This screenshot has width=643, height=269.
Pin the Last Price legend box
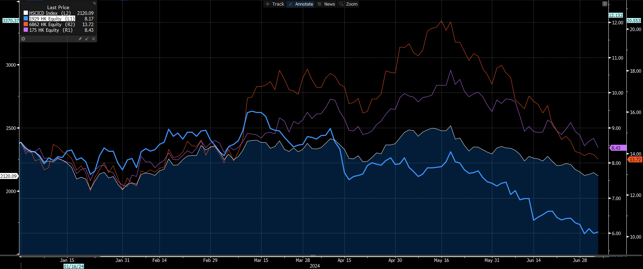[x=80, y=39]
